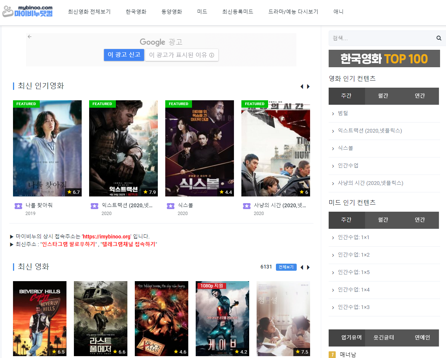Open 사냥의 시간 (2020,넷플릭스) in sidebar
446x358 pixels.
click(371, 183)
